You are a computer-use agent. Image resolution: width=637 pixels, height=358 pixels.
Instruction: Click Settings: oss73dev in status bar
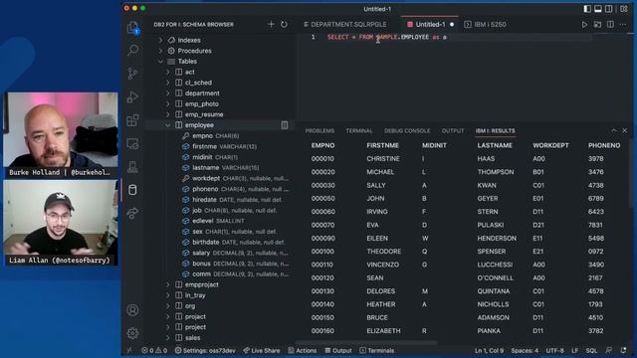[x=205, y=350]
